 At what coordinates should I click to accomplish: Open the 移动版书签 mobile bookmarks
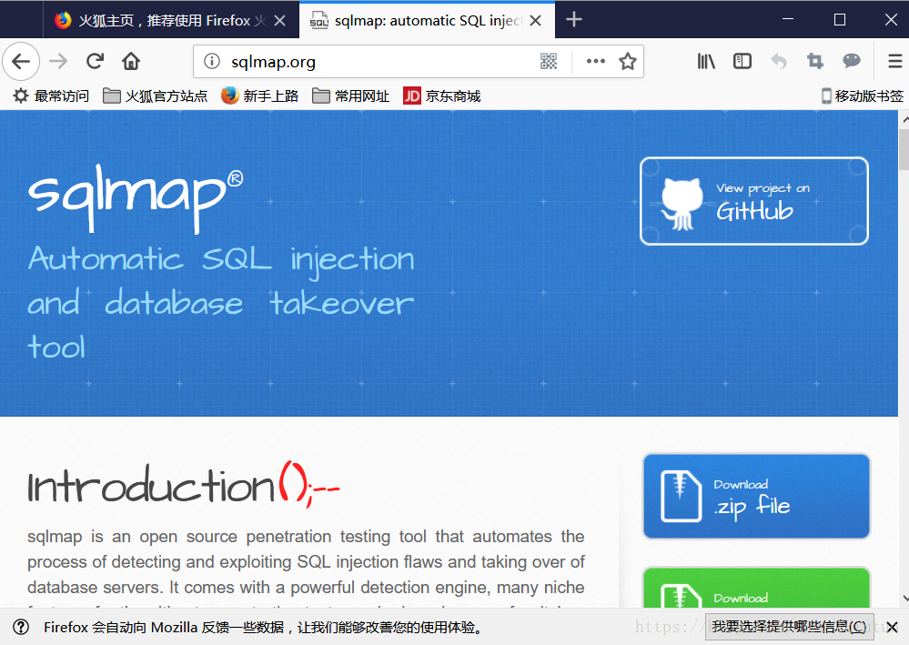[862, 96]
